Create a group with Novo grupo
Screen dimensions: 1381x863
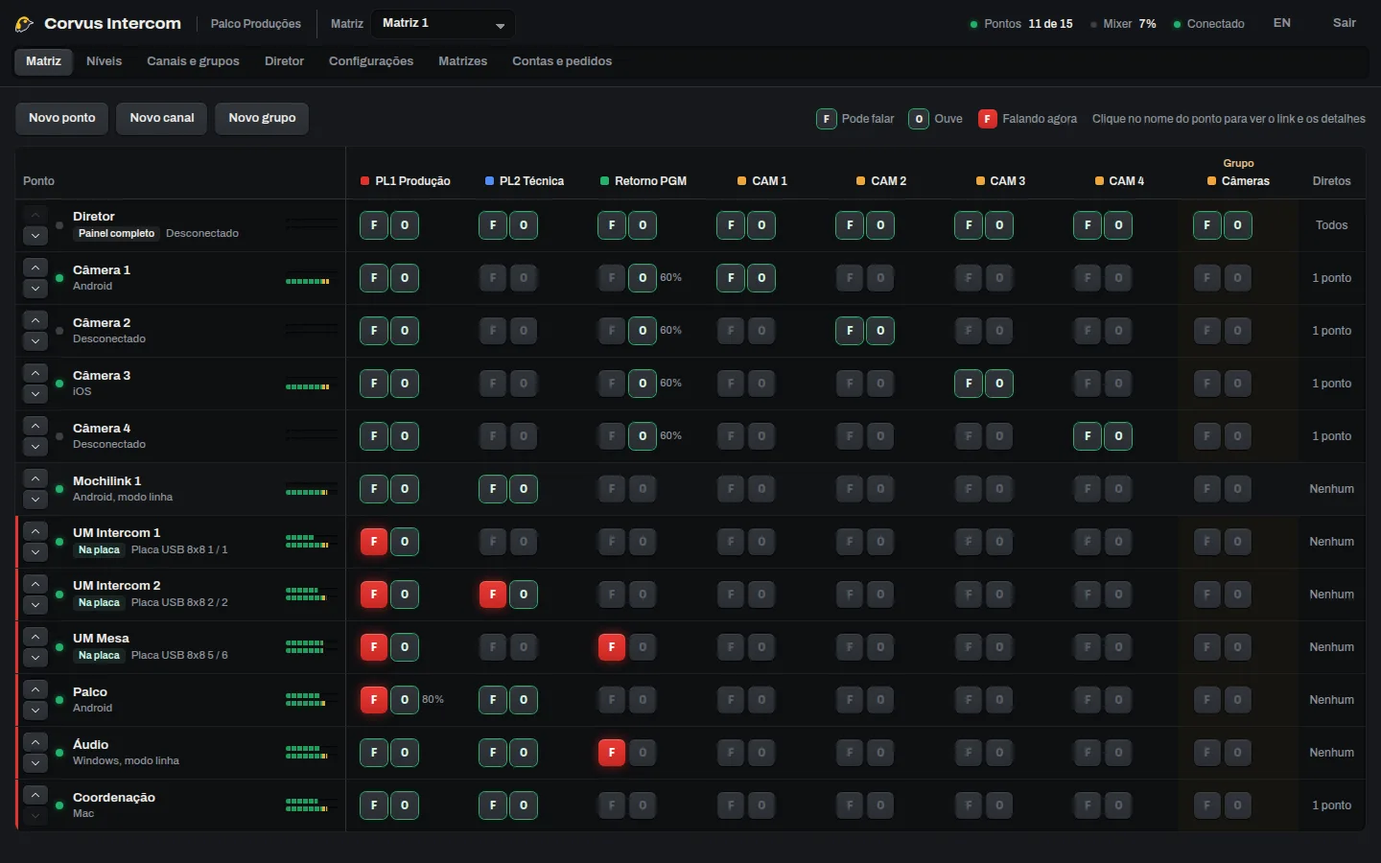[x=262, y=118]
